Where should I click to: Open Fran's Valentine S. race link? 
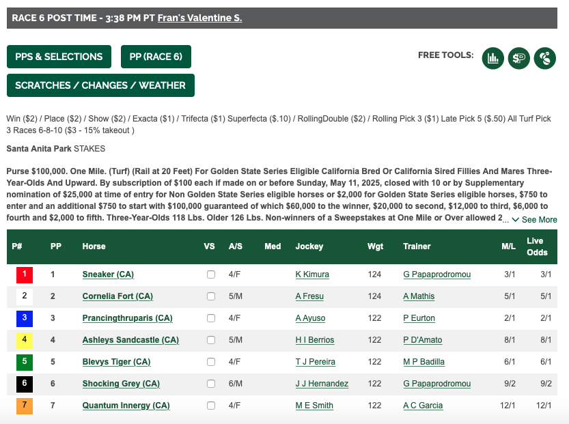(199, 18)
